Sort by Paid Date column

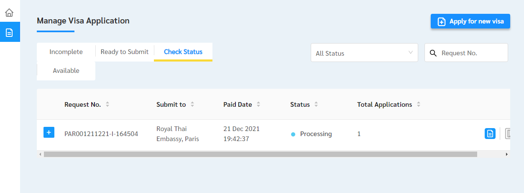pos(258,105)
